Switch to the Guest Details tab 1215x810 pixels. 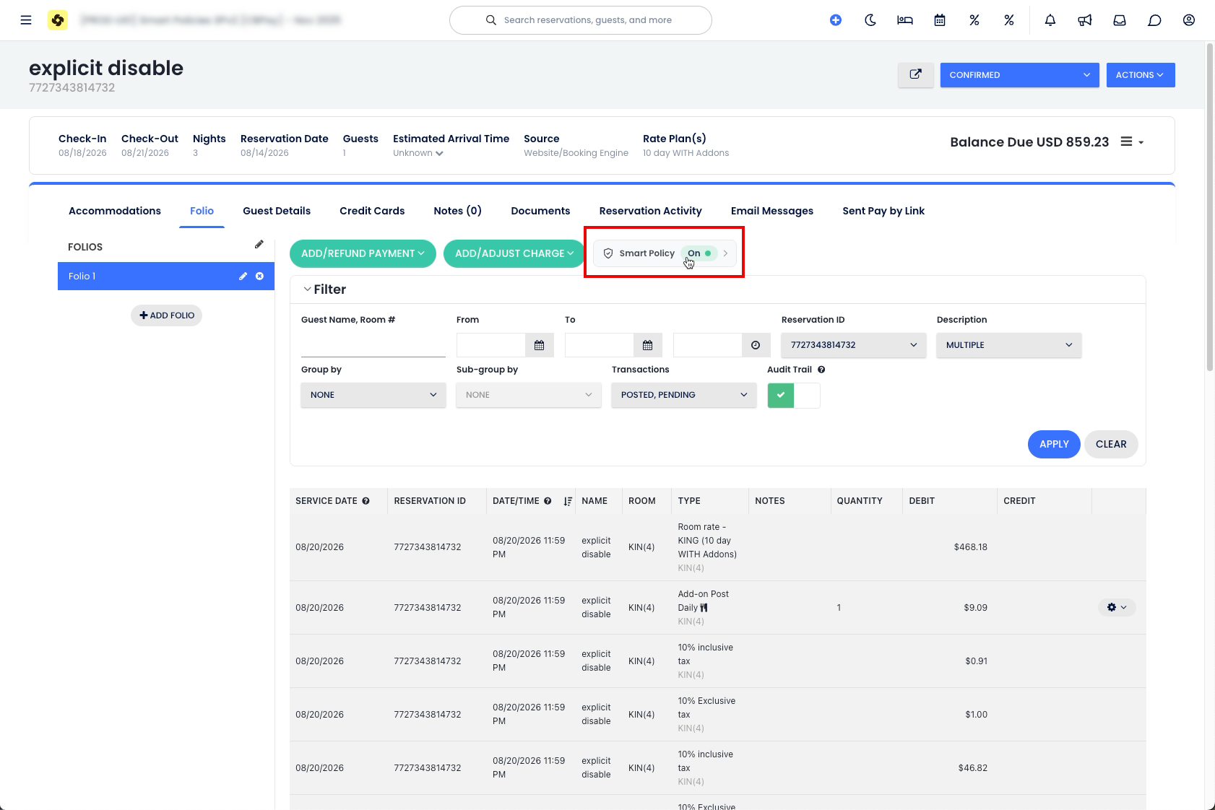coord(277,211)
